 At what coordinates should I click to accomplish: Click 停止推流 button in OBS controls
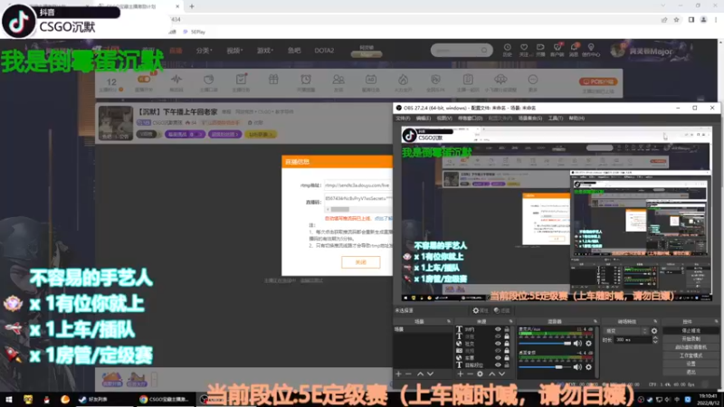[691, 330]
